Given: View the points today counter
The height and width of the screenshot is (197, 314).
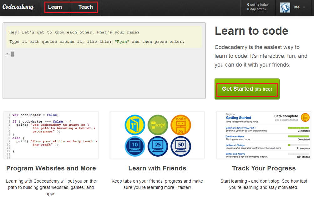Looking at the screenshot, I should (x=258, y=4).
